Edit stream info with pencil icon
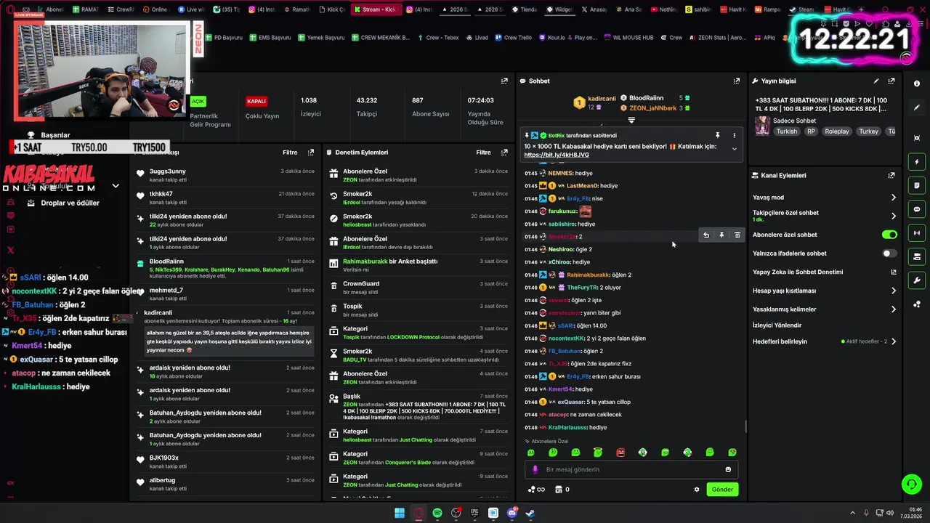 (876, 81)
